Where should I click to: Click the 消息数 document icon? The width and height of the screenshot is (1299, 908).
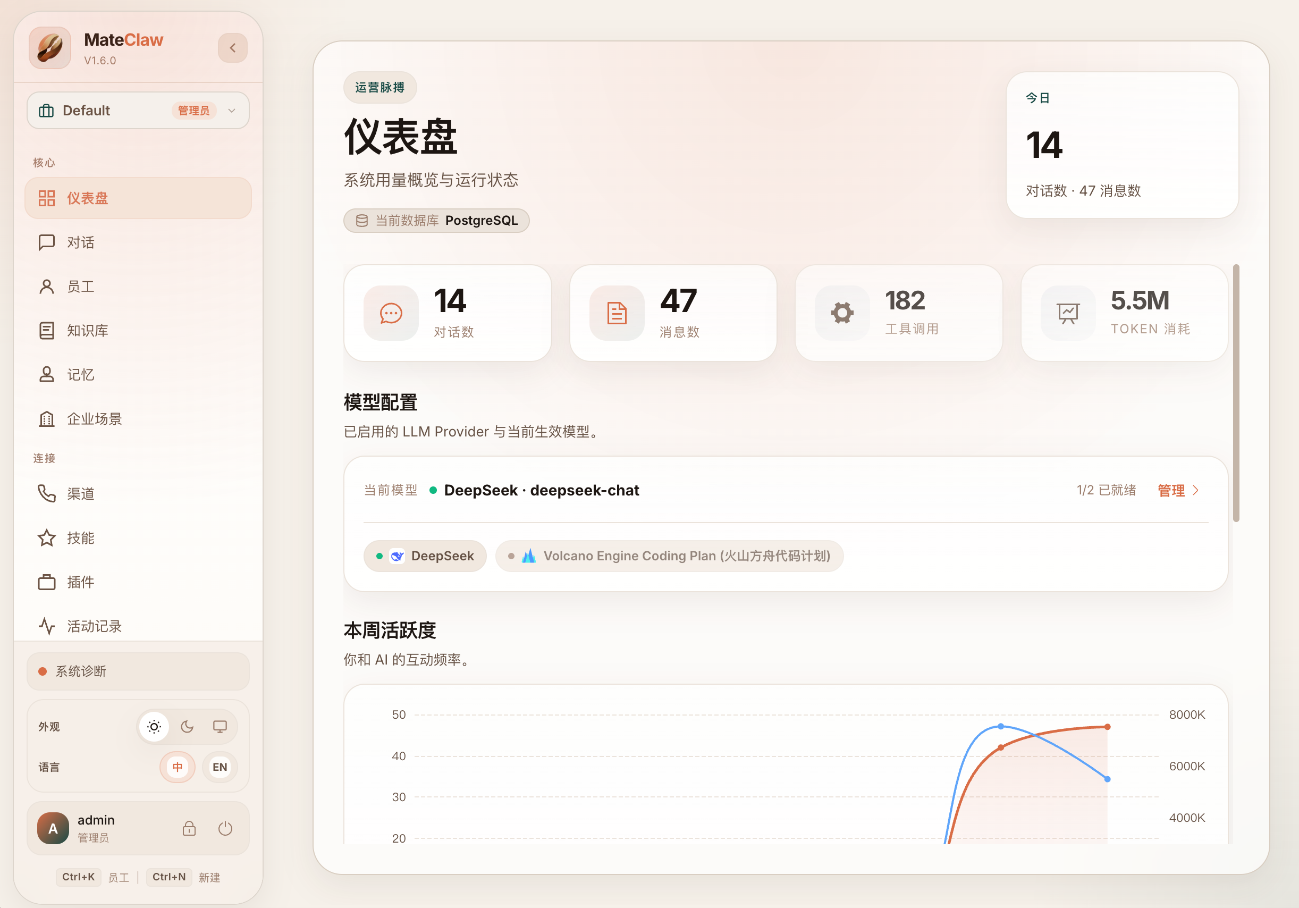[x=617, y=313]
